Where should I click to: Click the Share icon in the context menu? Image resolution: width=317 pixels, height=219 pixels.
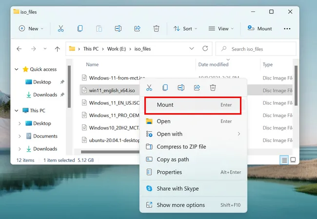pyautogui.click(x=197, y=88)
